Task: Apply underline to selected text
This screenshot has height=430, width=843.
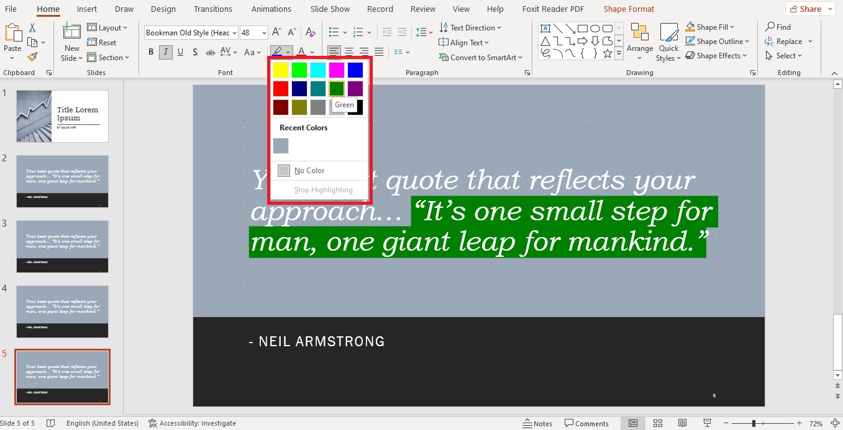Action: coord(180,52)
